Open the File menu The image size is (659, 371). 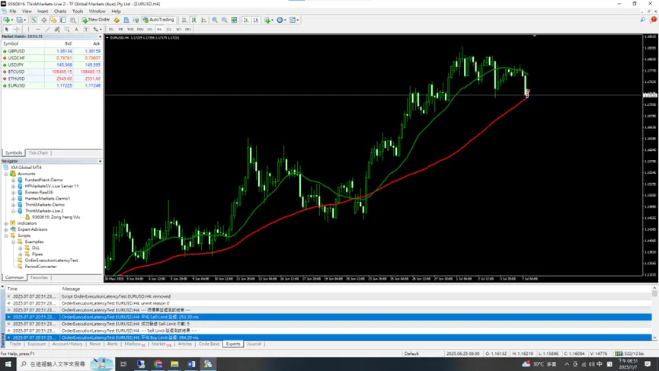pyautogui.click(x=13, y=11)
